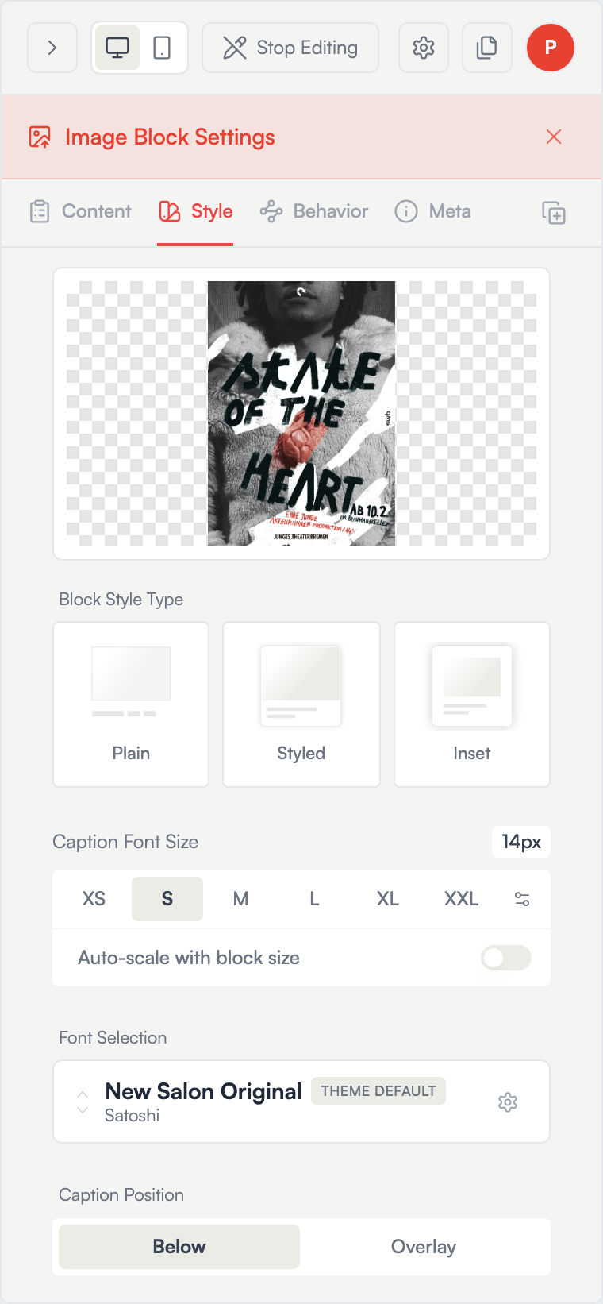Switch to desktop preview mode
Viewport: 603px width, 1304px height.
click(117, 48)
